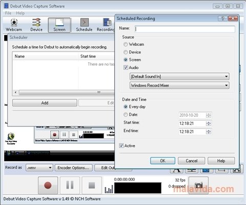The height and width of the screenshot is (205, 246).
Task: Click the Scheduler list horizontal scrollbar
Action: (67, 92)
